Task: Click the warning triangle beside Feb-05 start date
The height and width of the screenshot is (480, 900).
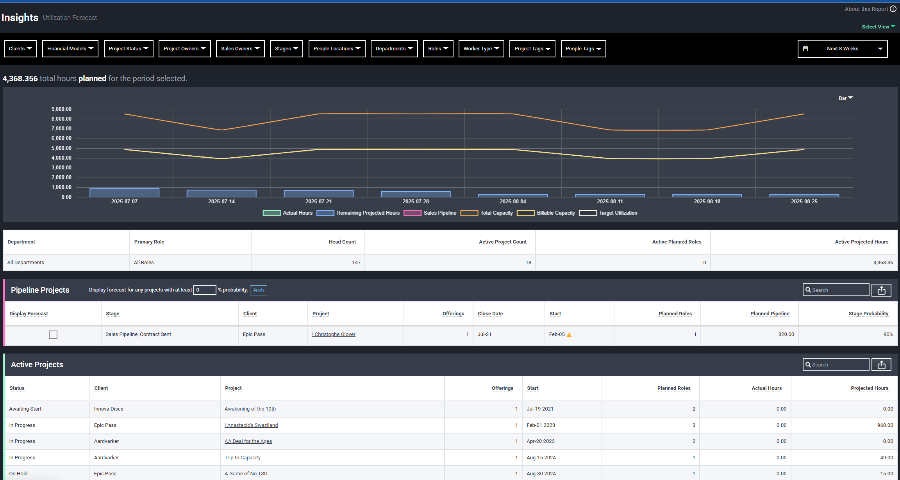Action: (x=569, y=334)
